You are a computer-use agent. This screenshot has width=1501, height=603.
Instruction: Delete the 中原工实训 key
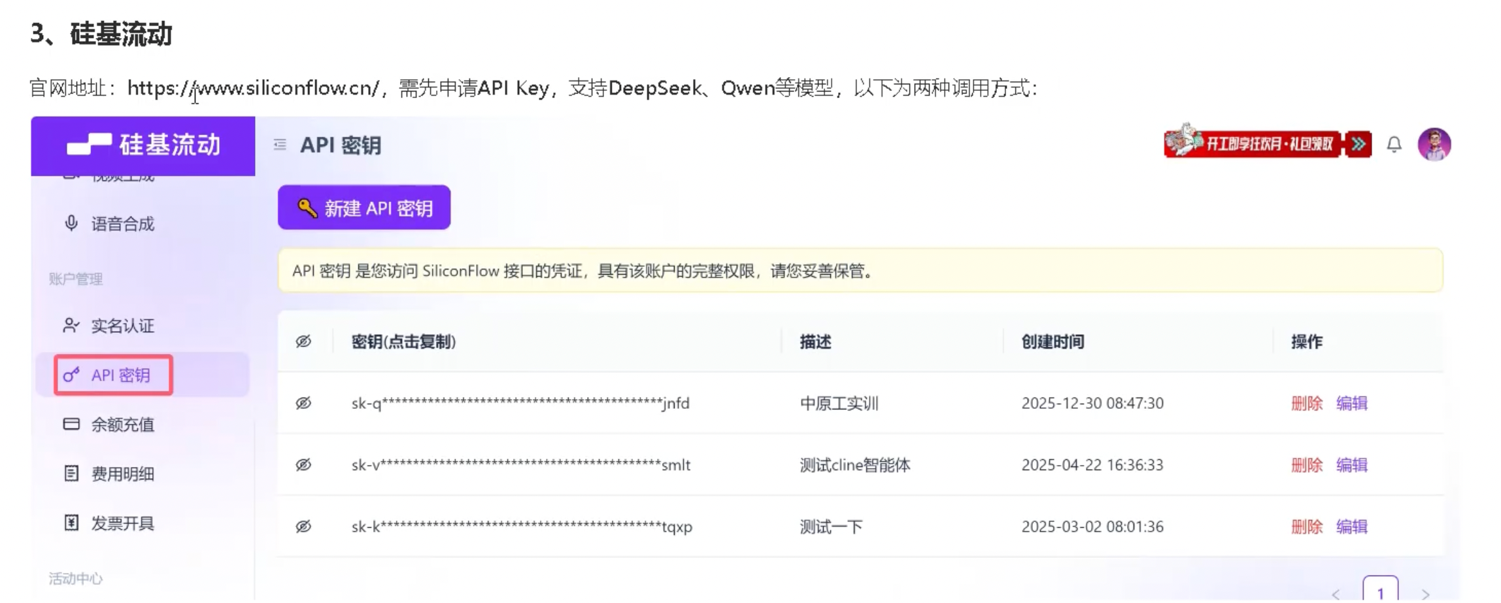pyautogui.click(x=1307, y=403)
